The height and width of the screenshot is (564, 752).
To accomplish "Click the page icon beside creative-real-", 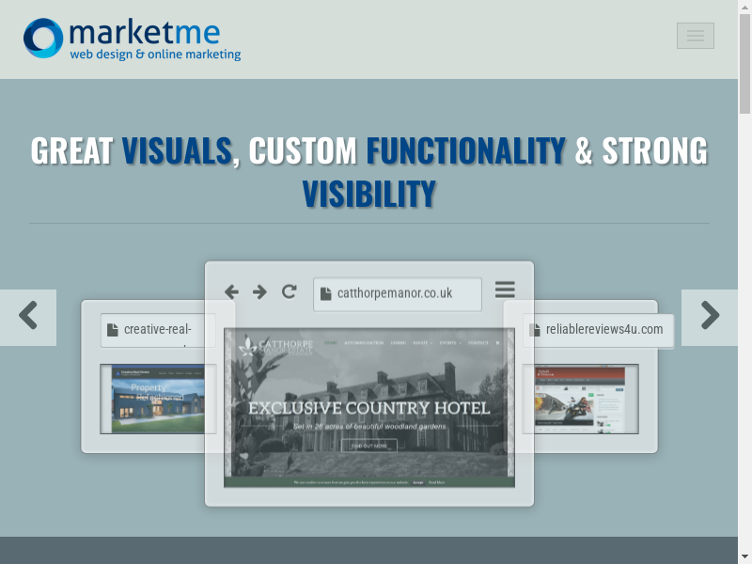I will tap(113, 330).
